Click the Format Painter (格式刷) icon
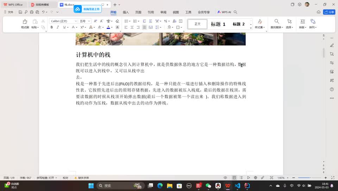 (x=25, y=21)
